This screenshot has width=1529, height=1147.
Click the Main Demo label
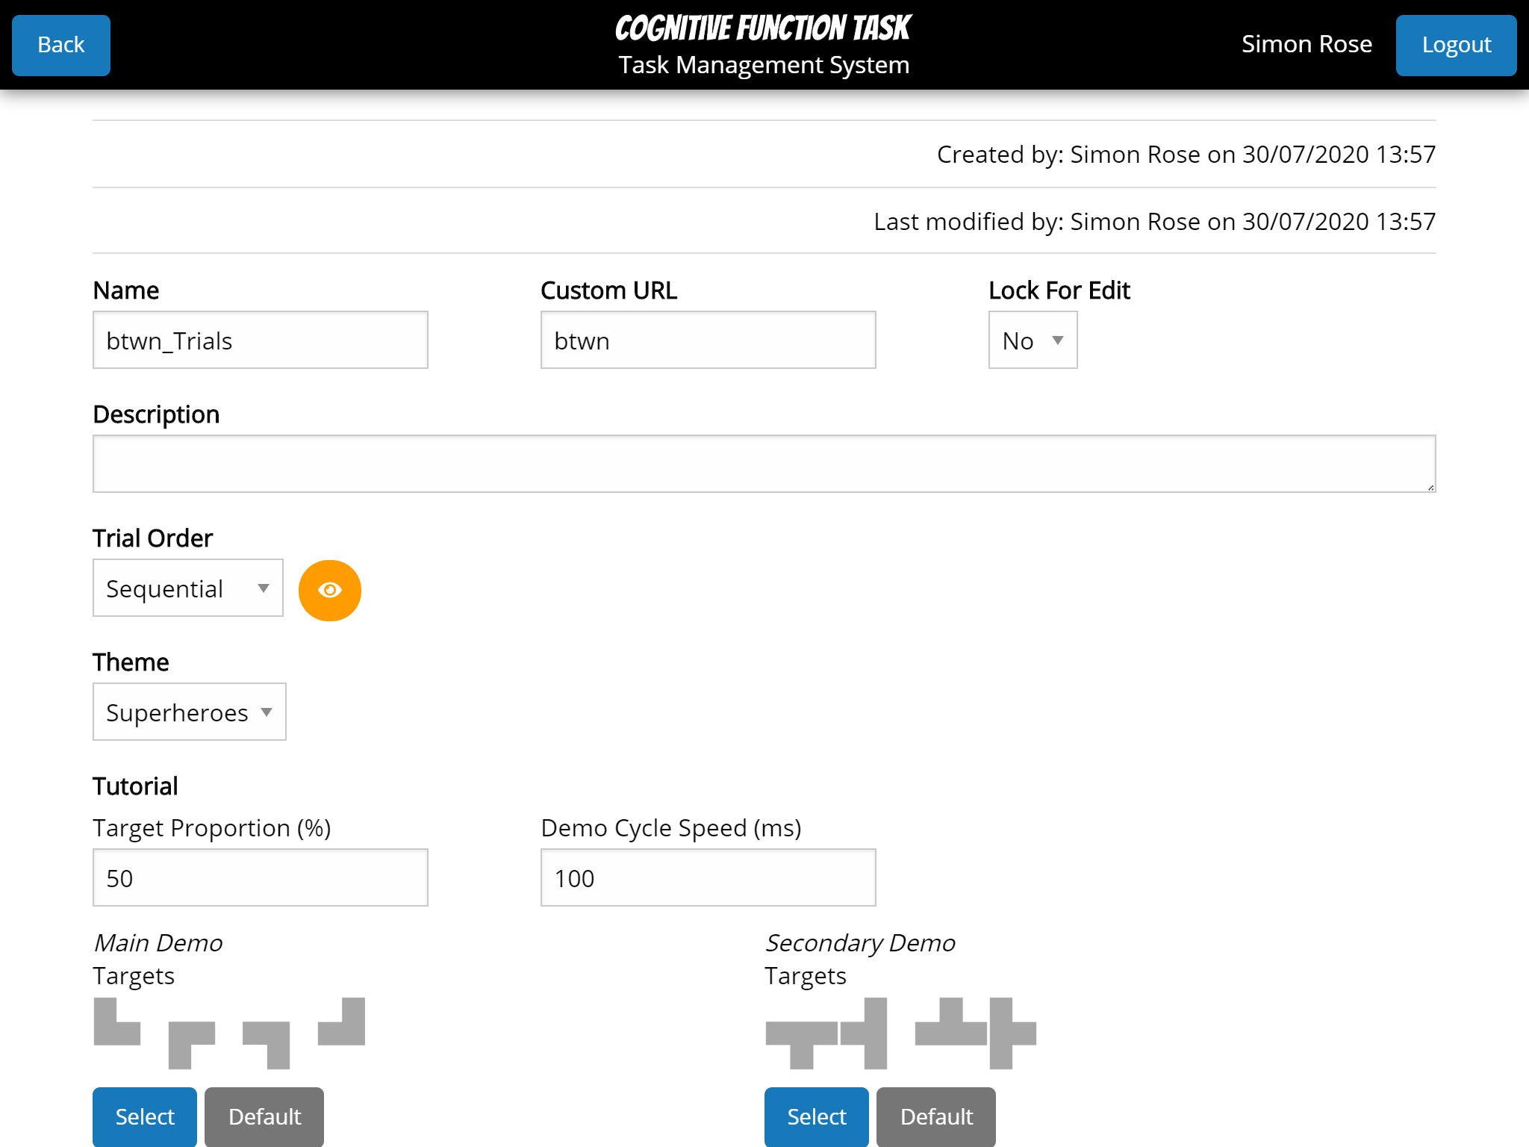point(158,943)
